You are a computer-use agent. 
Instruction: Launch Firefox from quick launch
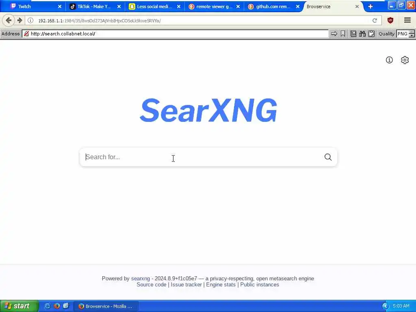(x=57, y=306)
